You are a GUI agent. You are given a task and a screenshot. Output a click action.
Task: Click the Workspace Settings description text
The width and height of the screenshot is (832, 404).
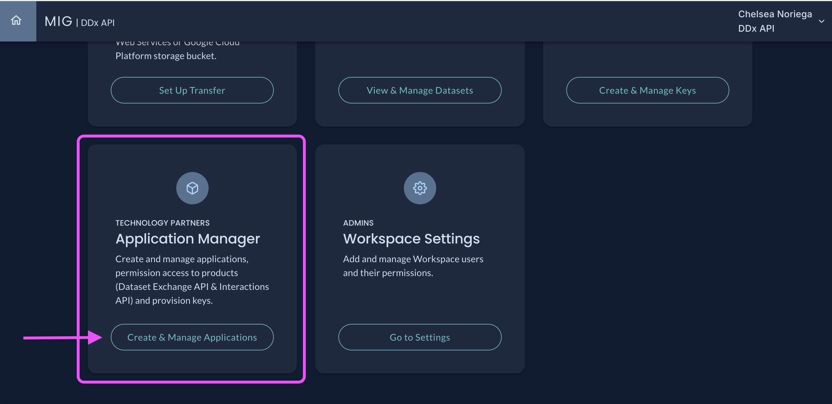tap(413, 266)
